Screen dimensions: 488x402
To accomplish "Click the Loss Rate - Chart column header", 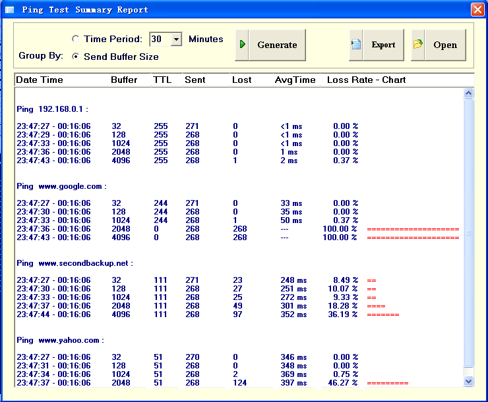I will tap(367, 80).
